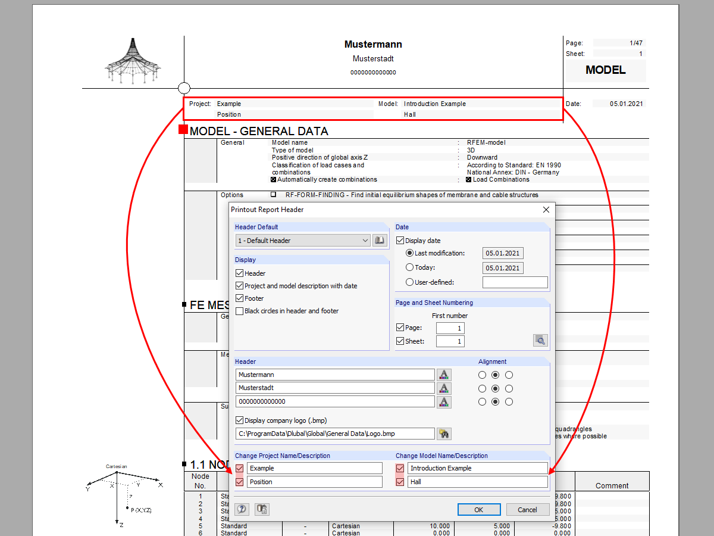
Task: Change font of the Musterstadt header line
Action: coord(444,388)
